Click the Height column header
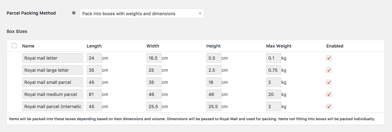This screenshot has width=392, height=132. coord(213,46)
